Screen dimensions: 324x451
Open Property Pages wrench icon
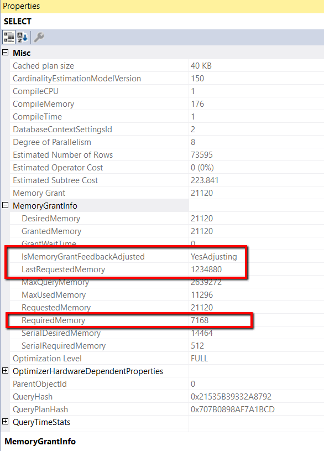[x=39, y=38]
